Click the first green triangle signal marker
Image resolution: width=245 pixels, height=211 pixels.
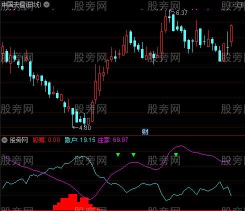[118, 155]
